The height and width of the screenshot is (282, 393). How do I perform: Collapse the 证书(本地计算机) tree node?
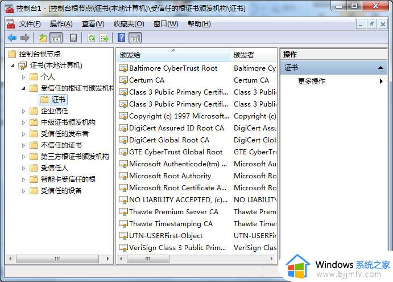tap(13, 66)
